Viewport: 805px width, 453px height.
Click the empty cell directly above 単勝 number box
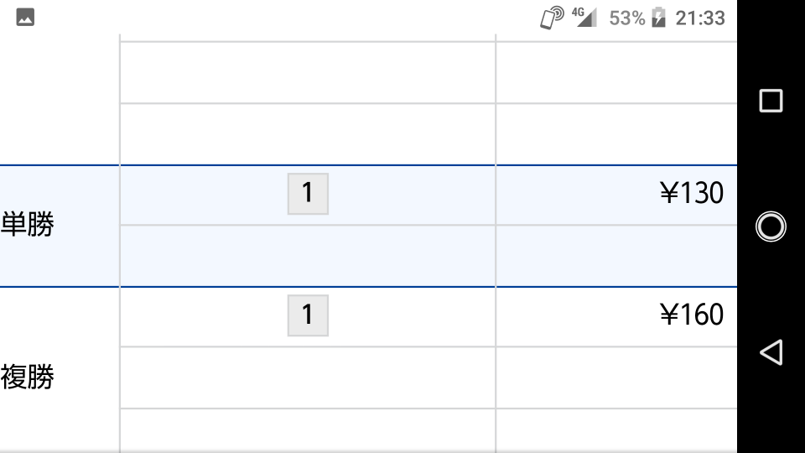308,134
